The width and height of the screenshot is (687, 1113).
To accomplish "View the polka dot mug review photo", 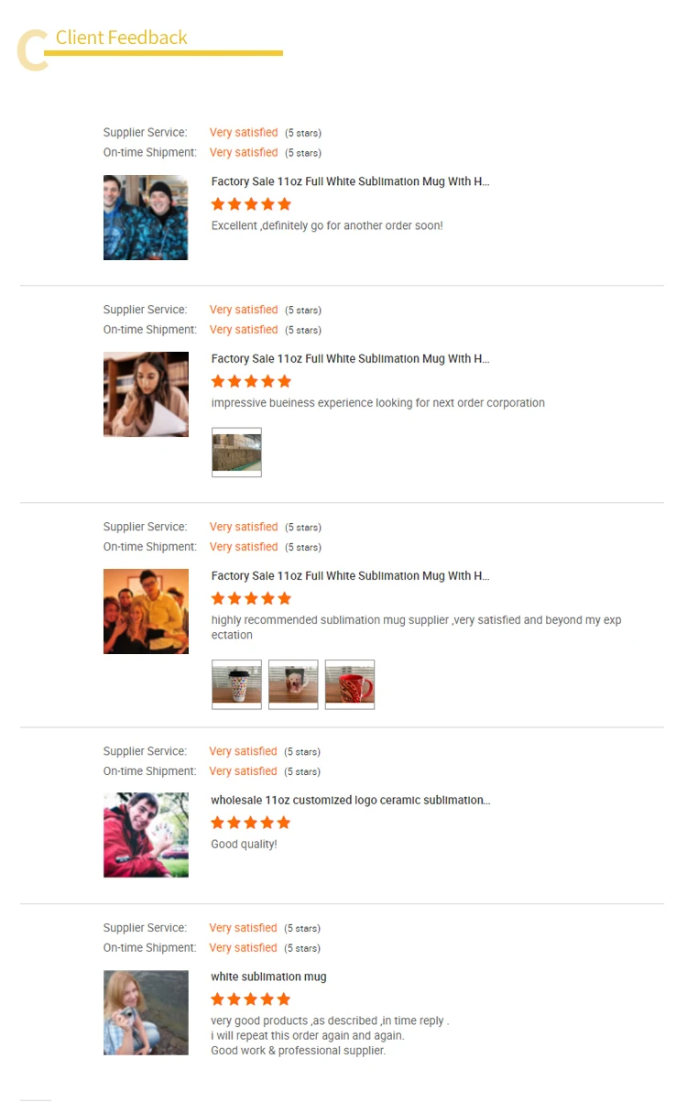I will (x=236, y=684).
